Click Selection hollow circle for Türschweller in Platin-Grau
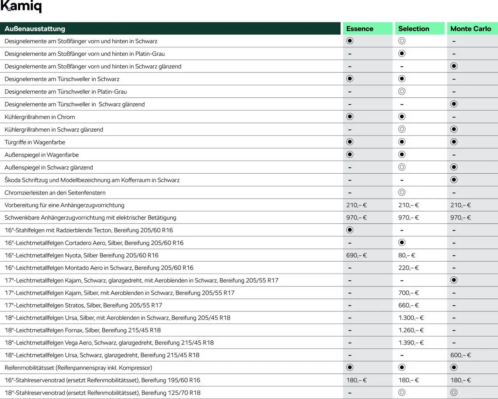Screen dimensions: 498x399 (x=402, y=91)
